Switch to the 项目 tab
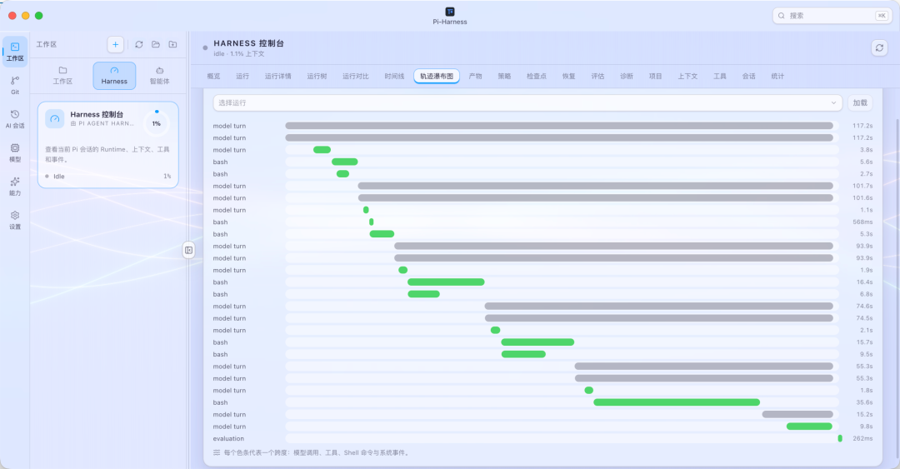Screen dimensions: 900x469 tap(656, 77)
